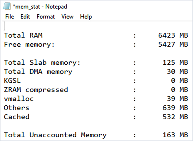Place cursor in ZRAM compressed line

(x=96, y=90)
